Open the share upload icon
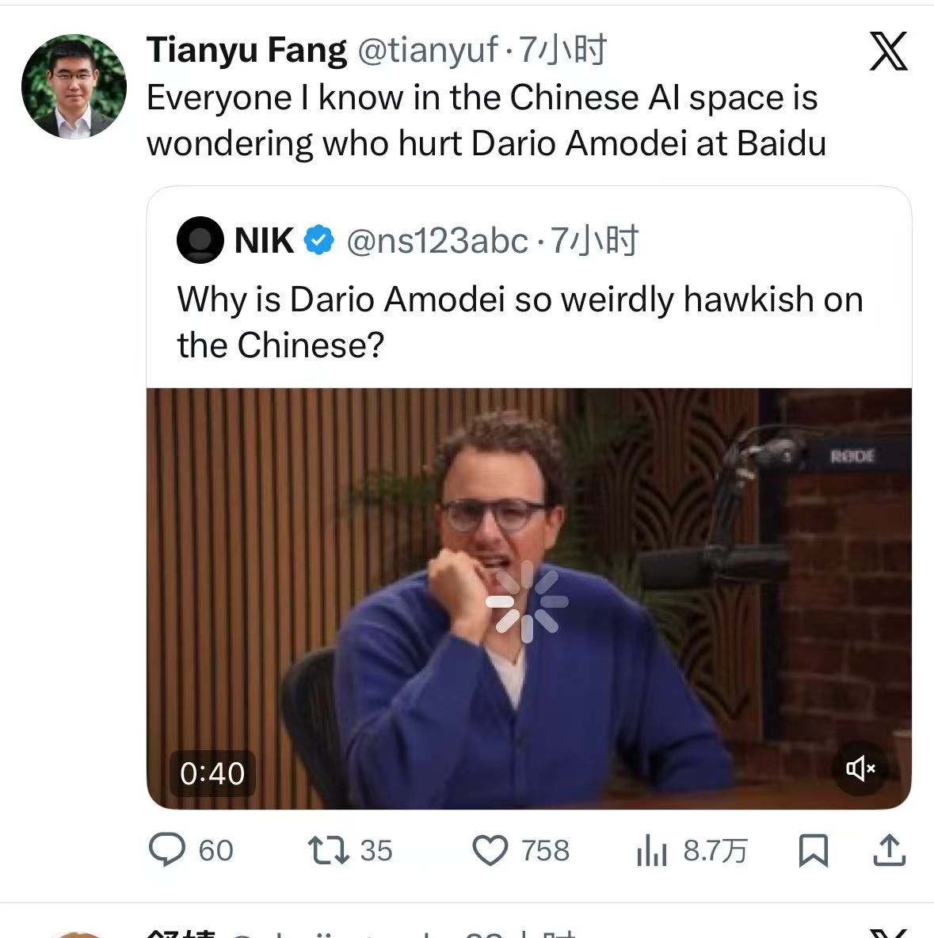 click(x=889, y=850)
